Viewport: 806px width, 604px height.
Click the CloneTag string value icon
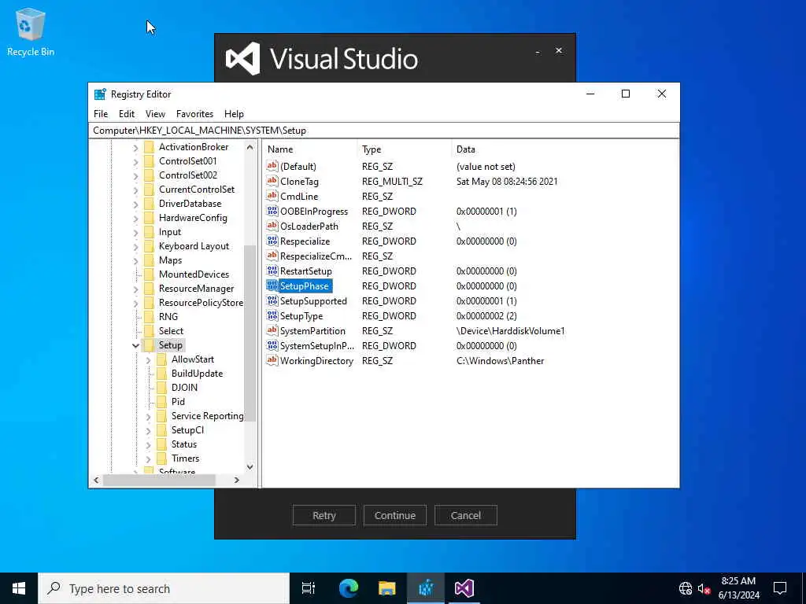[x=272, y=181]
